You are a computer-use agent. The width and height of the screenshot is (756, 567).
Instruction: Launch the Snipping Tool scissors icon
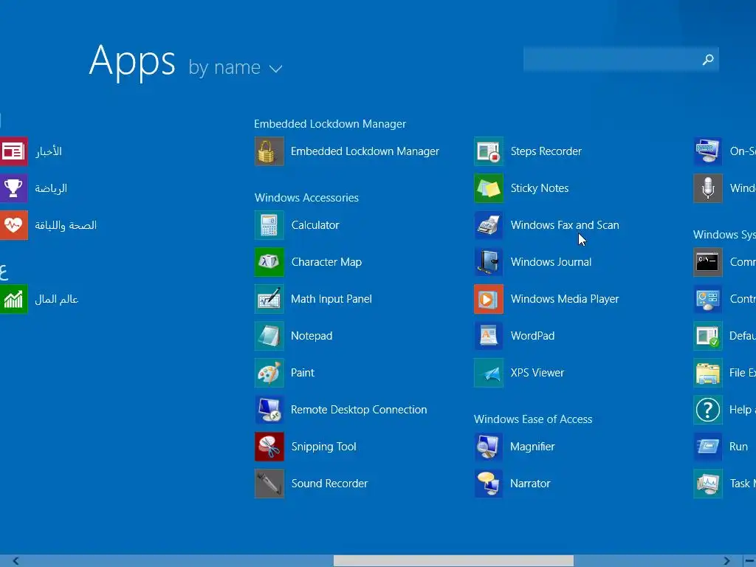coord(269,447)
